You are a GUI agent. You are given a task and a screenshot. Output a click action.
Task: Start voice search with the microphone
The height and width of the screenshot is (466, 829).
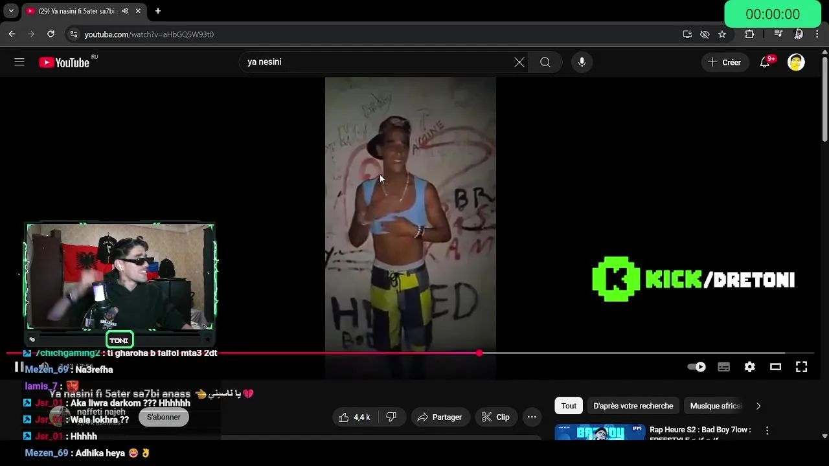pyautogui.click(x=582, y=62)
